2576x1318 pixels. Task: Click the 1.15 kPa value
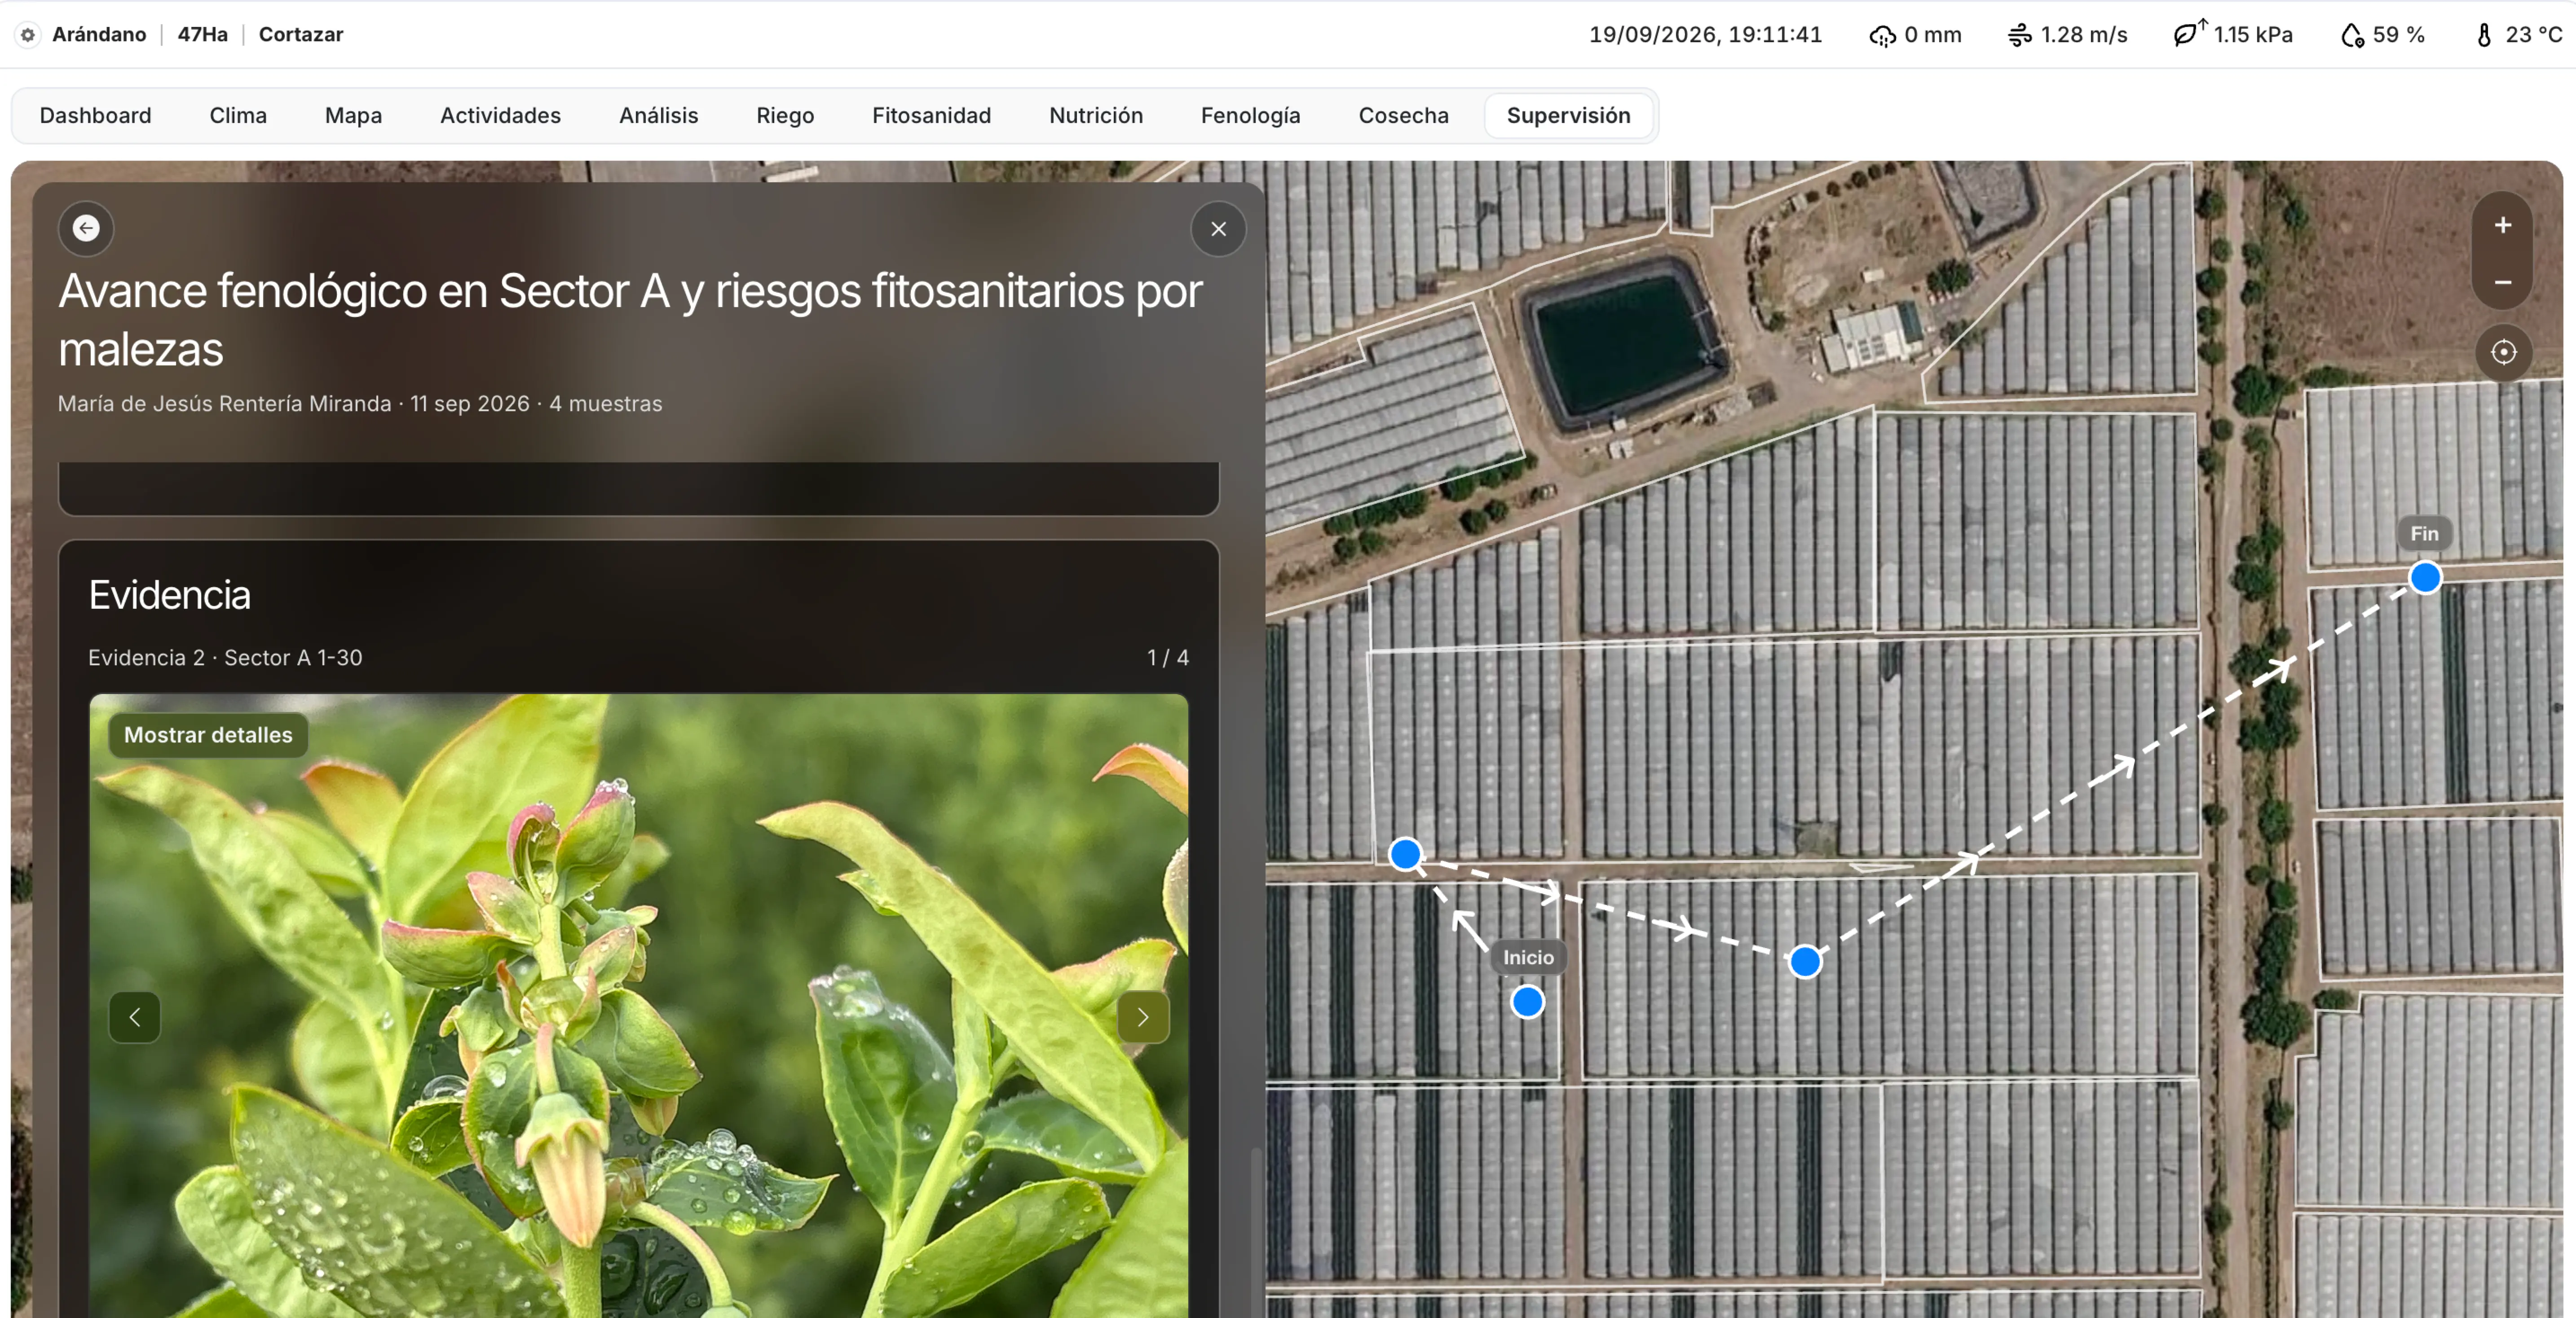pos(2253,35)
